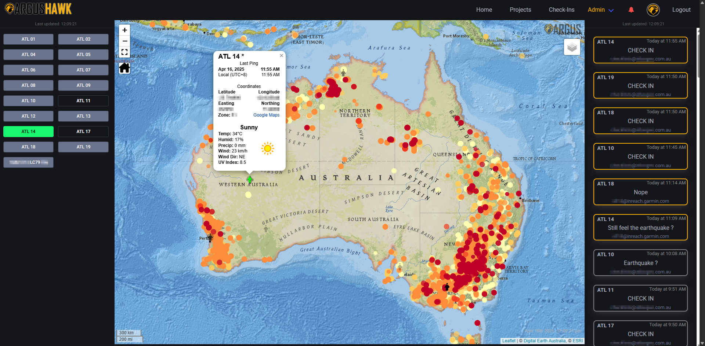Zoom in on the map

point(124,30)
